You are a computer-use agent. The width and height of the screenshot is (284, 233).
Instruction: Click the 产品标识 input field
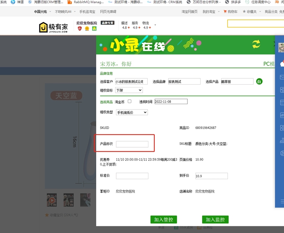(x=132, y=144)
